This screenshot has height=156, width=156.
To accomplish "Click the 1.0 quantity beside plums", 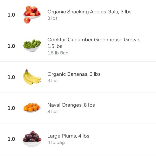I will click(11, 139).
